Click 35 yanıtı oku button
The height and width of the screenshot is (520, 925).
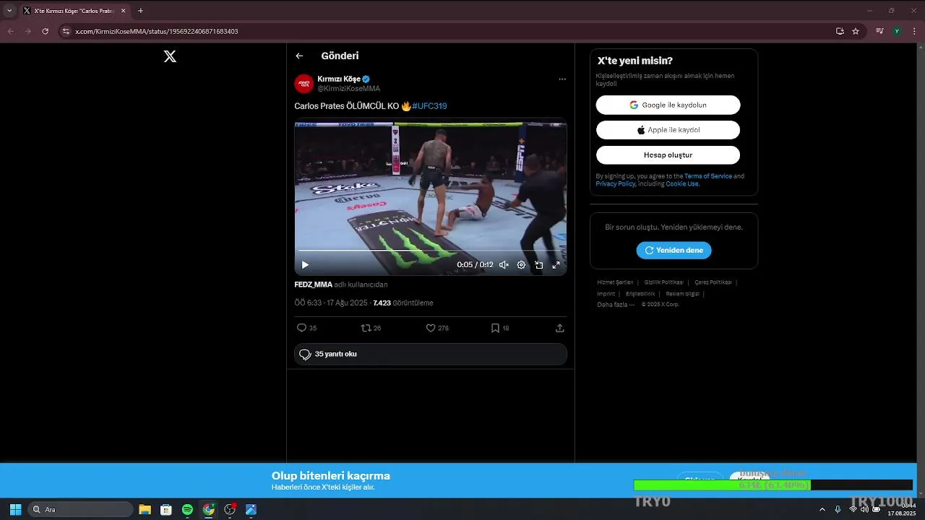431,354
